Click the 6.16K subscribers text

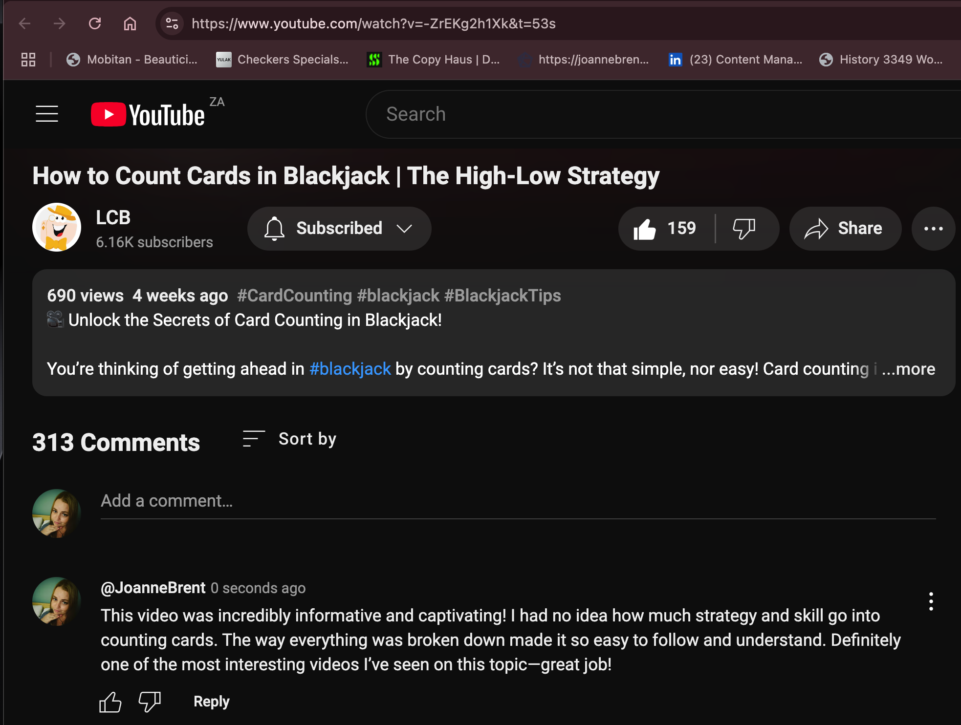(x=154, y=242)
